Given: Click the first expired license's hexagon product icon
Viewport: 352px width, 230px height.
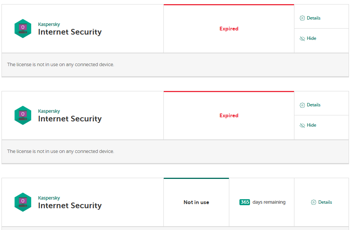Looking at the screenshot, I should point(23,29).
